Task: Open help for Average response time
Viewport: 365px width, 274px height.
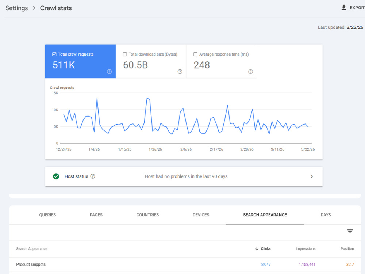Action: coord(250,72)
